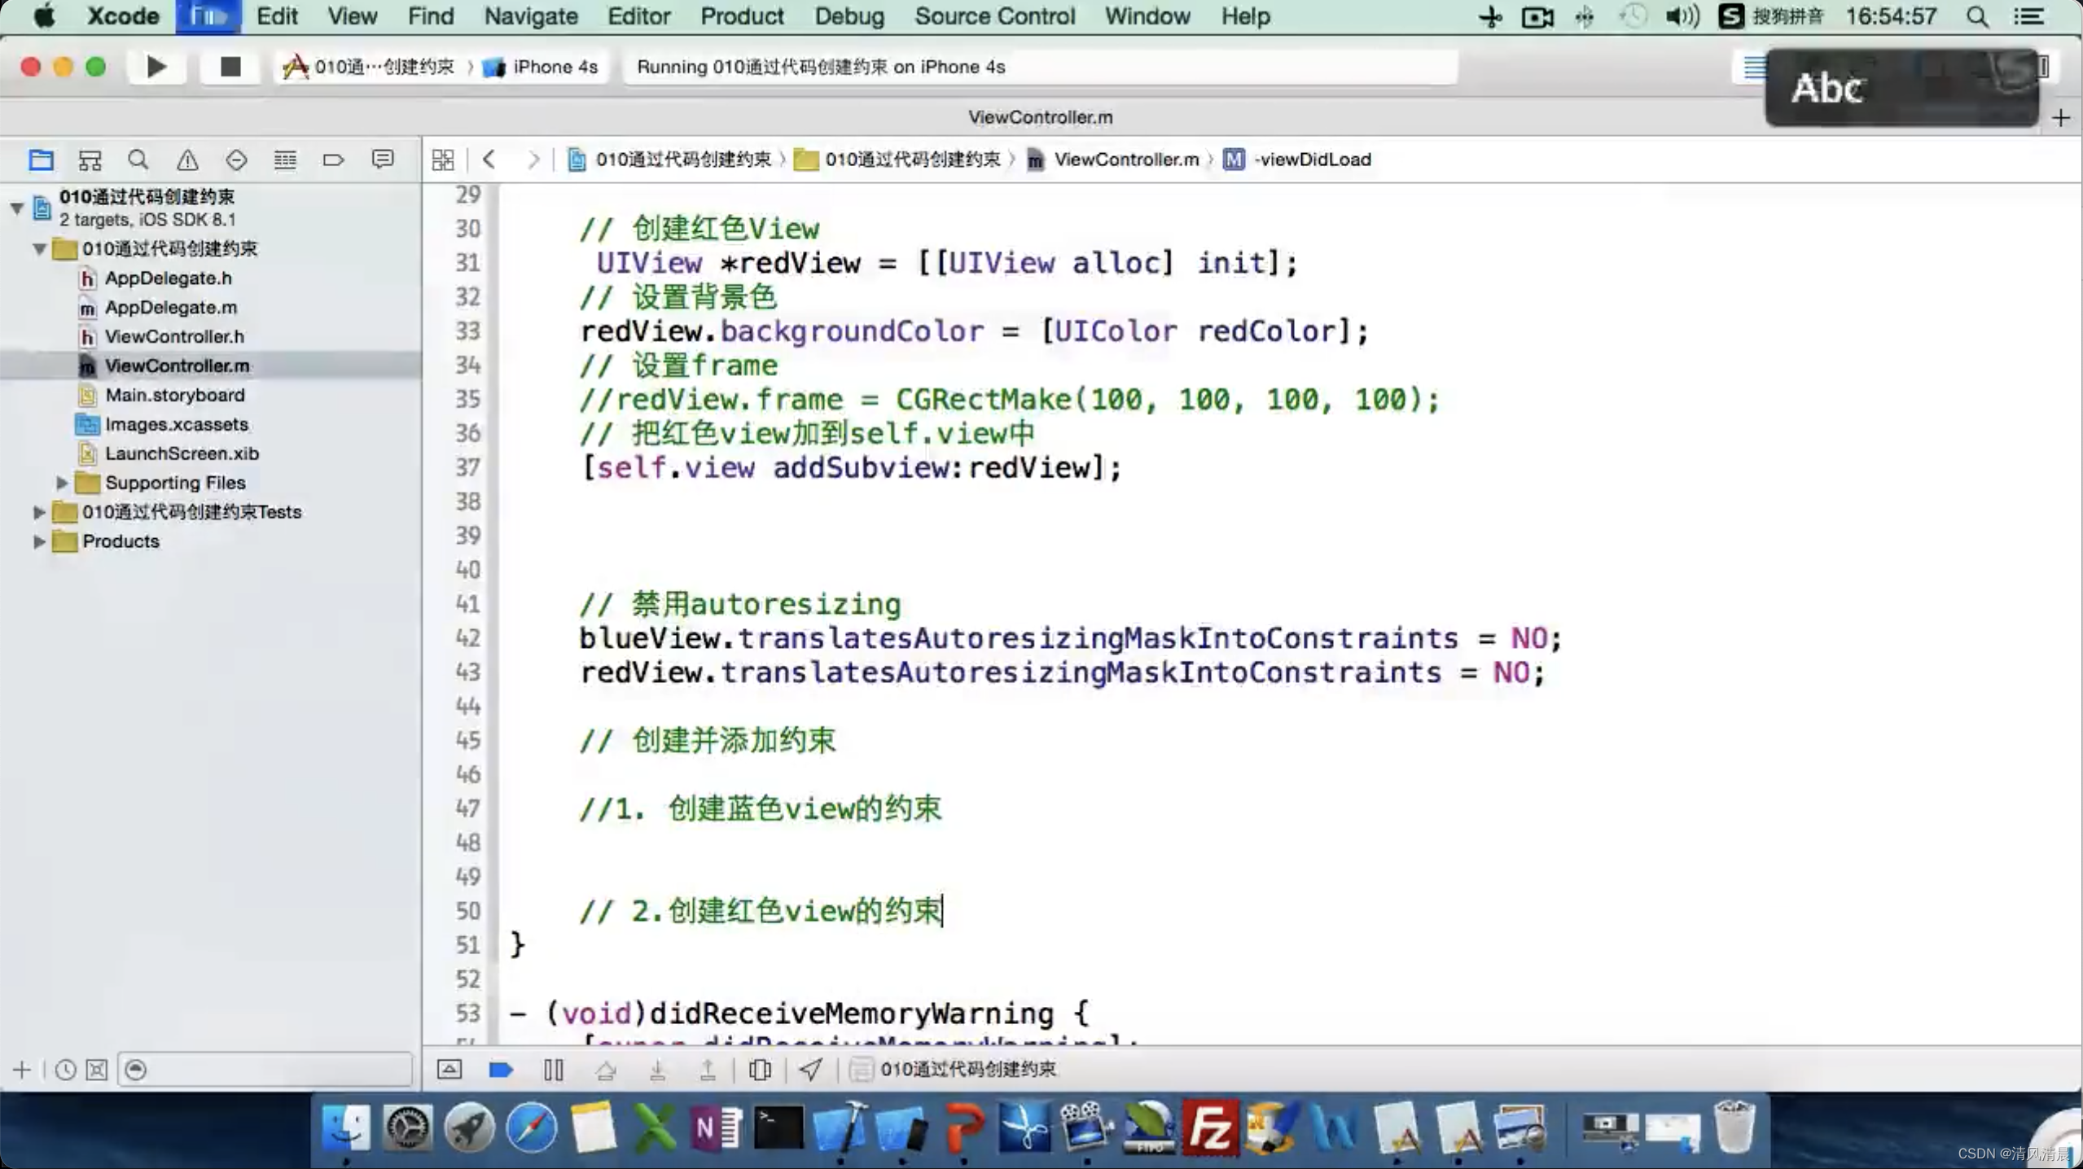Select iPhone 4s destination in scheme
Image resolution: width=2083 pixels, height=1169 pixels.
[x=555, y=67]
